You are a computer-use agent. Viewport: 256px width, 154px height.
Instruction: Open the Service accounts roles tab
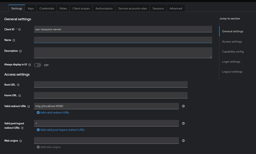[132, 8]
